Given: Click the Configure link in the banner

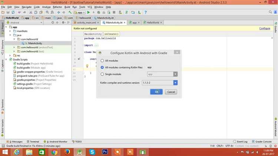Looking at the screenshot, I should point(265,29).
